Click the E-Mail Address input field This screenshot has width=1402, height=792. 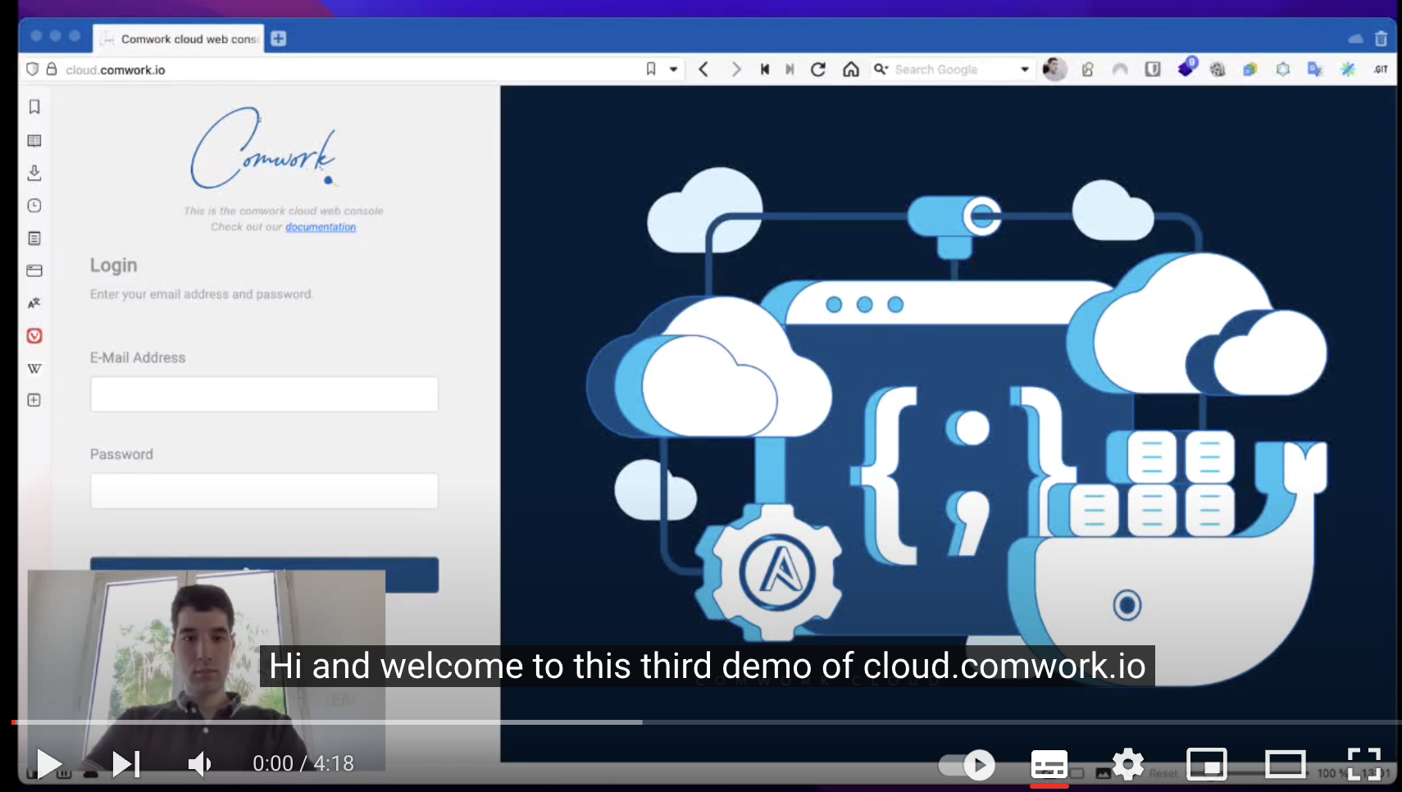pos(264,394)
